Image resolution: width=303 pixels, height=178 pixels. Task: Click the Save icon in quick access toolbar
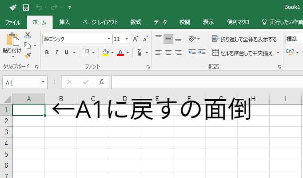(26, 8)
